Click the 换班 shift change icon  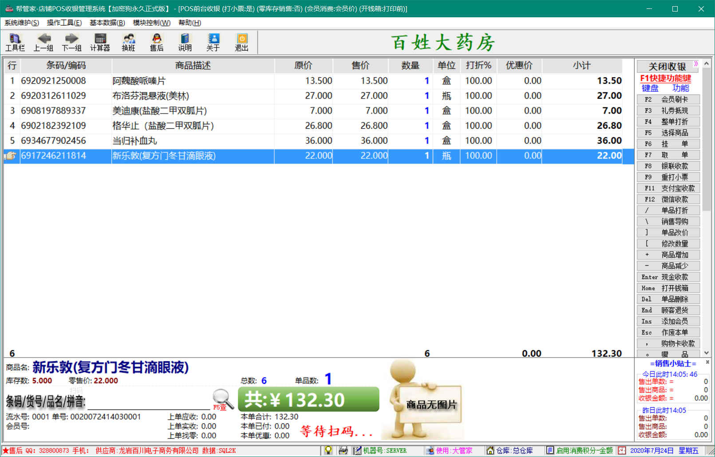[128, 43]
